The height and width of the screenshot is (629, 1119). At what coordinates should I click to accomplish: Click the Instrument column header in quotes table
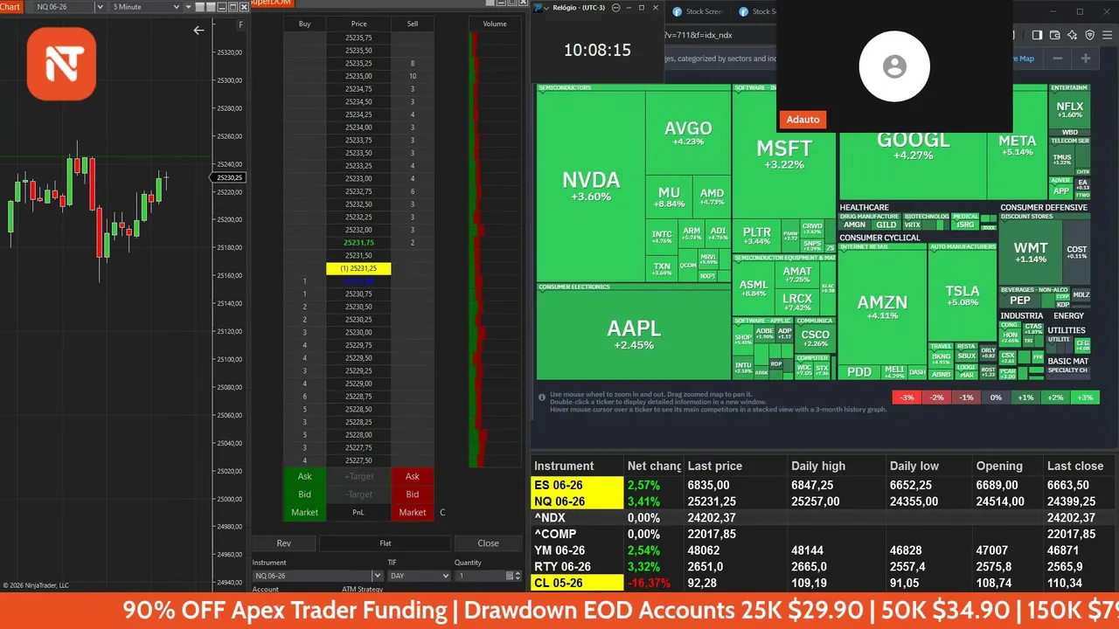click(x=577, y=466)
